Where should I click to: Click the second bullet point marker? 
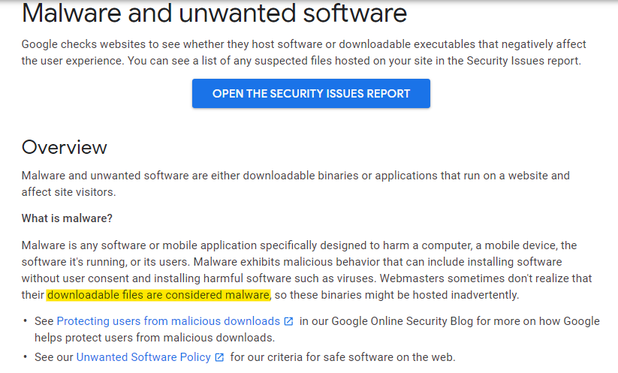pyautogui.click(x=26, y=356)
